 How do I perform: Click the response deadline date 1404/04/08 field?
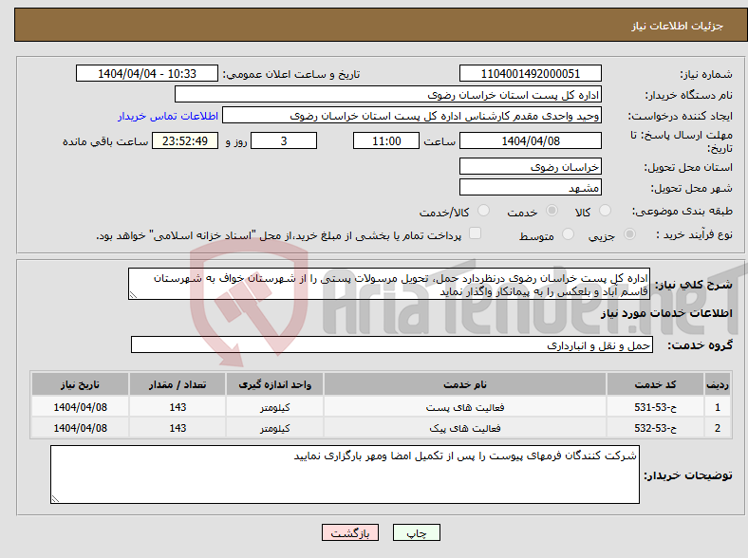(x=530, y=140)
